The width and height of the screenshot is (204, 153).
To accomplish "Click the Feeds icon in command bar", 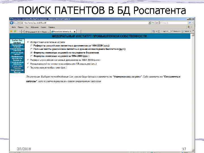I will (x=159, y=31).
